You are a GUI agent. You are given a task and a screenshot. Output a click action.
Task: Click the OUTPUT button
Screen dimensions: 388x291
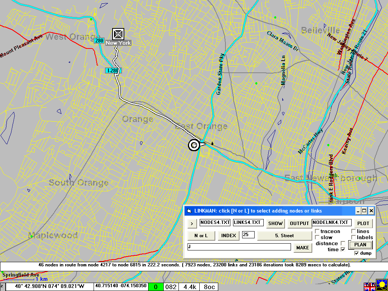(299, 223)
